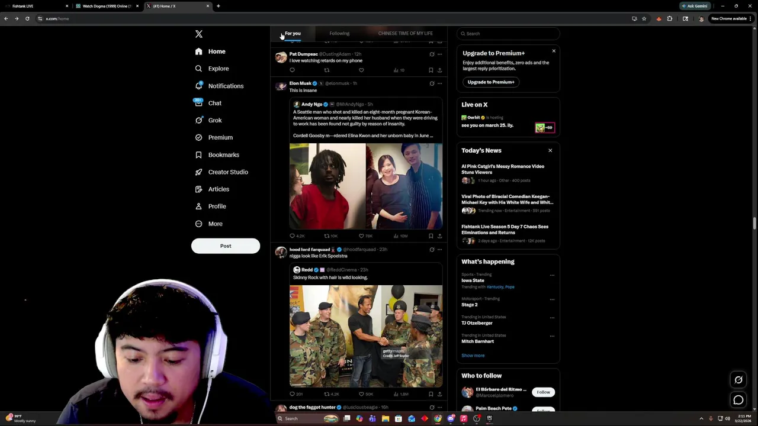This screenshot has height=426, width=758.
Task: Open the weather widget in taskbar
Action: tap(21, 418)
